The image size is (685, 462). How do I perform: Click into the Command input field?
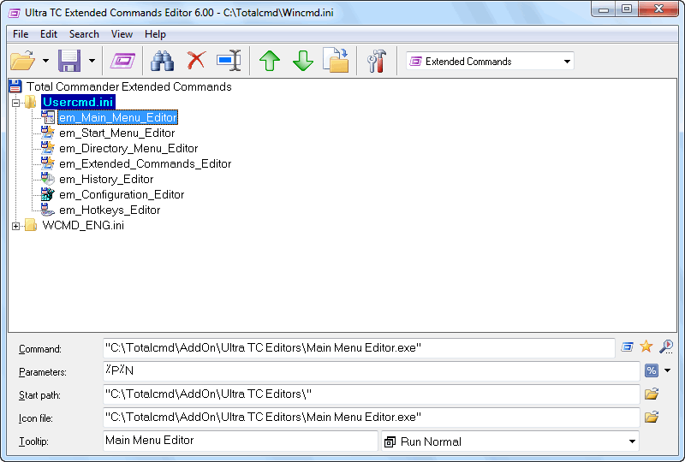point(359,348)
